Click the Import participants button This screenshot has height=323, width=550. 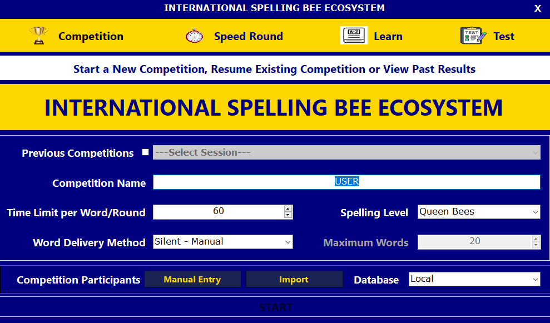pyautogui.click(x=294, y=280)
